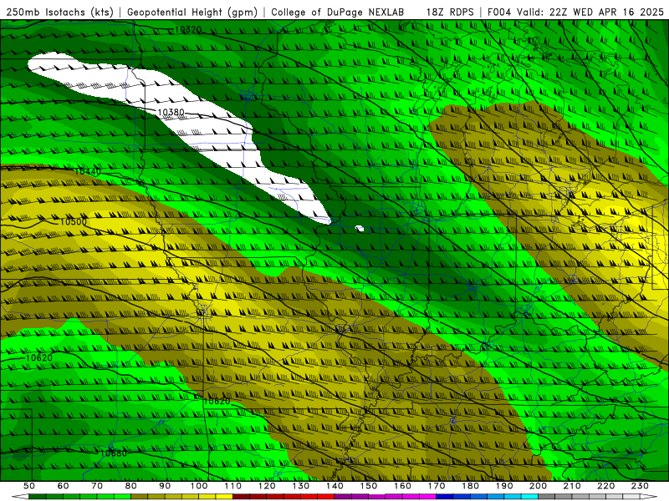Click the 110 value on the colorbar
Viewport: 669px width, 501px height.
tap(233, 486)
